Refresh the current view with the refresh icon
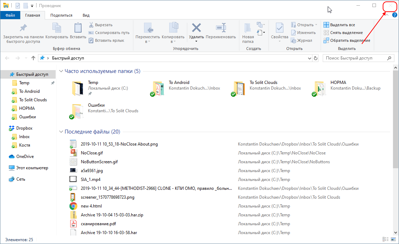Screen dimensions: 399x244 [316, 58]
